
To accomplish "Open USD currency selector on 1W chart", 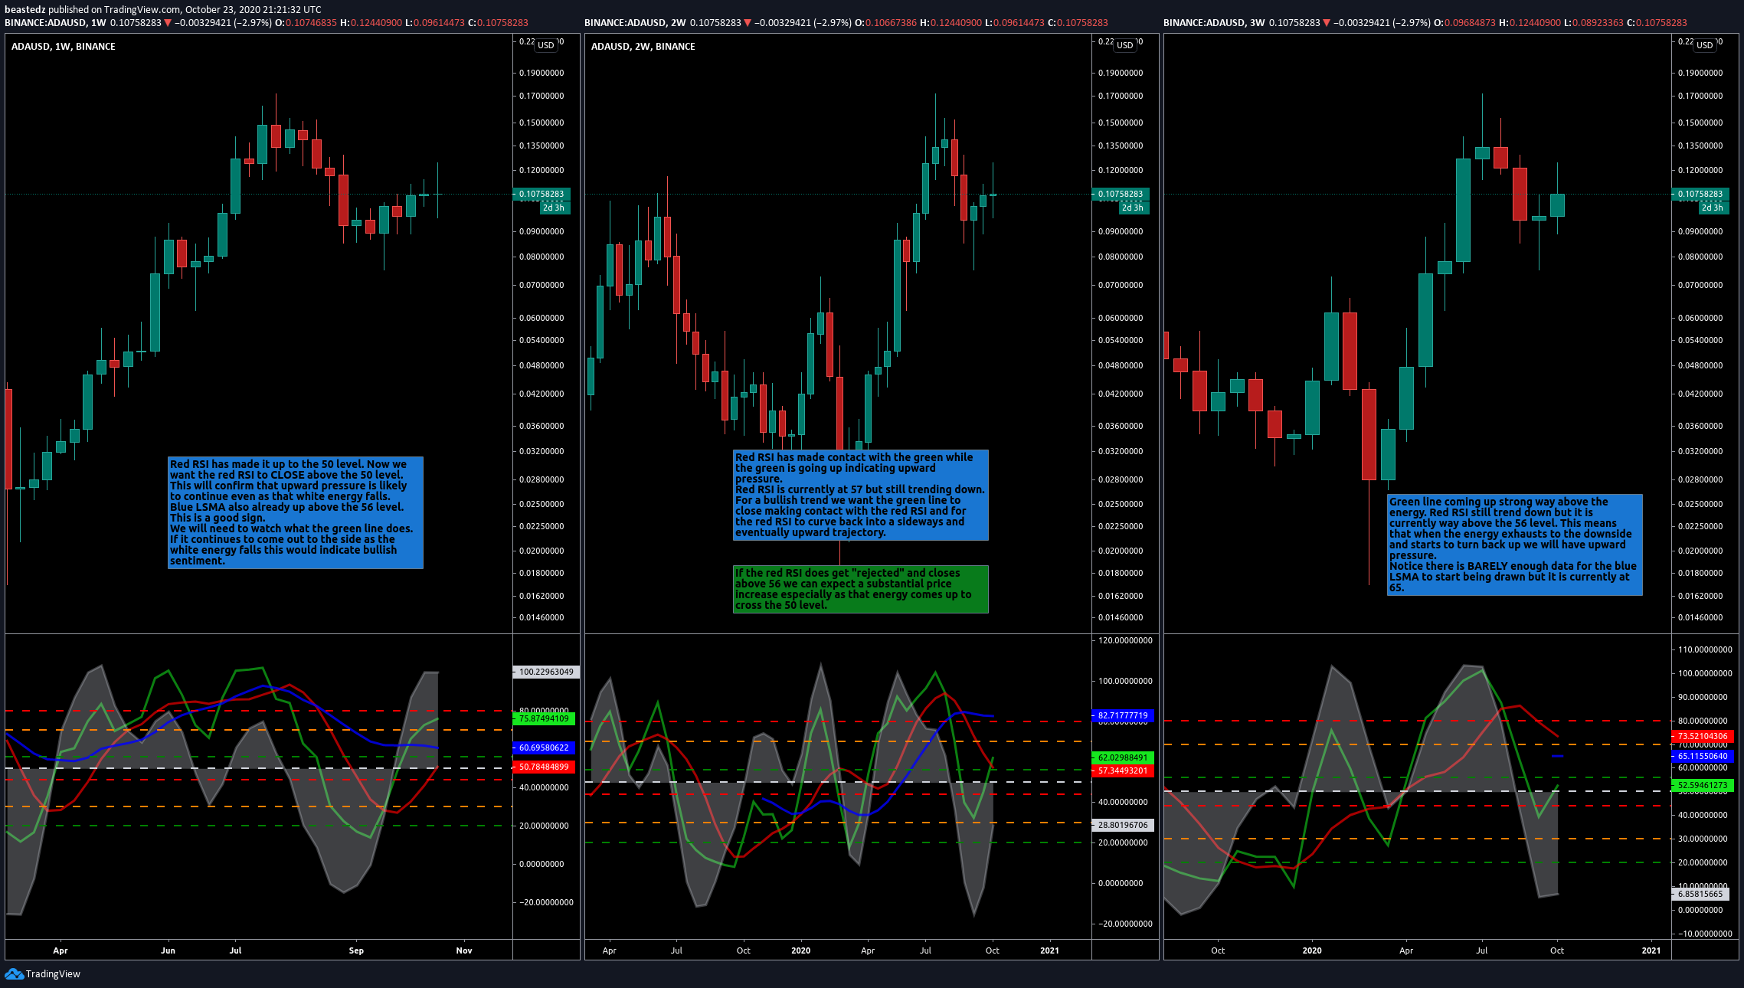I will pyautogui.click(x=546, y=45).
